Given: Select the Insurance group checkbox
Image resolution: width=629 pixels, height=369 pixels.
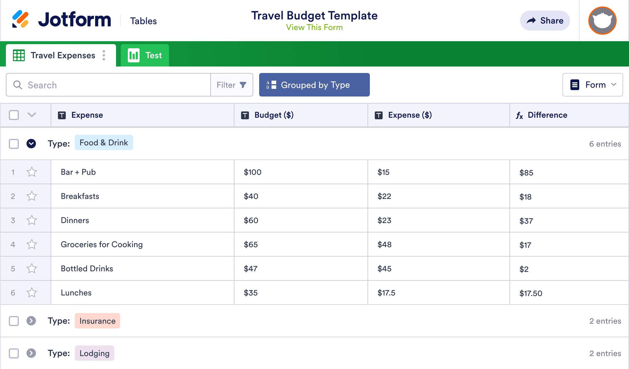Looking at the screenshot, I should pos(14,321).
